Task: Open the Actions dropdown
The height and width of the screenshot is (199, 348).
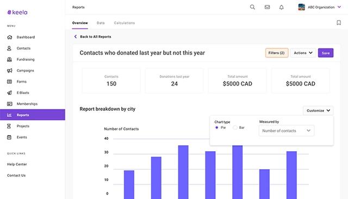Action: pos(303,53)
